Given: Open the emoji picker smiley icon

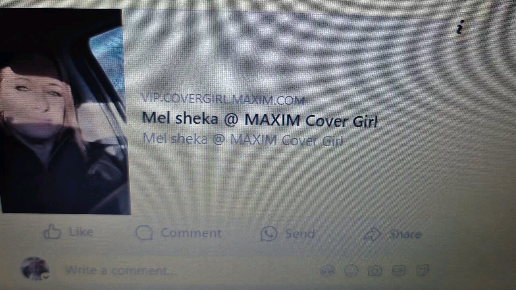Looking at the screenshot, I should [x=351, y=271].
